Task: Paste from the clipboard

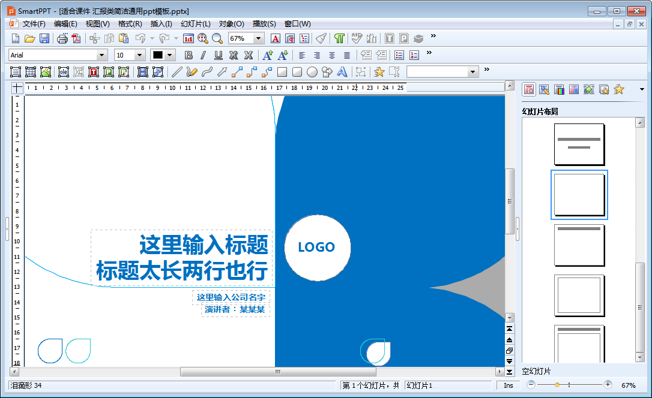Action: pyautogui.click(x=124, y=38)
